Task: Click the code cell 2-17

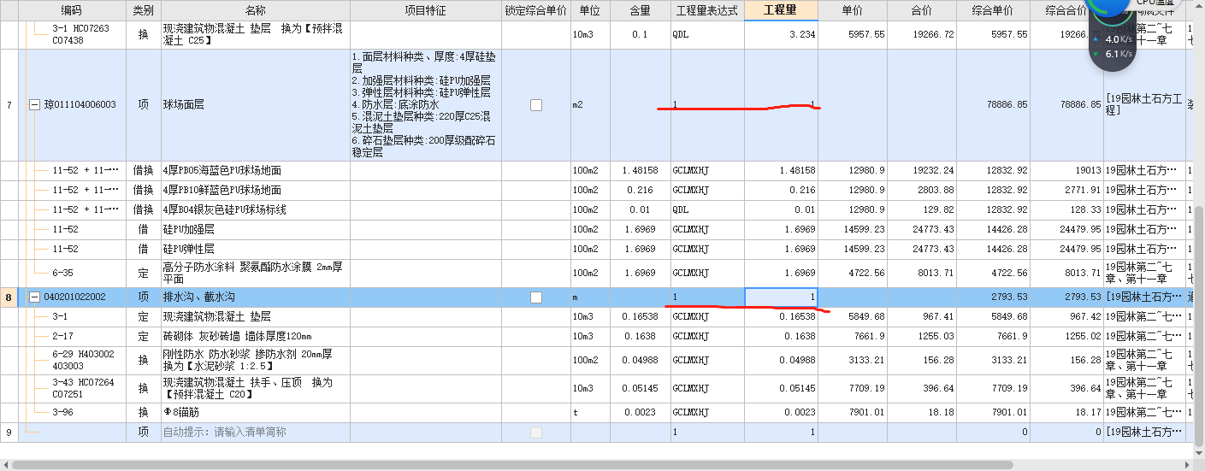Action: click(73, 337)
